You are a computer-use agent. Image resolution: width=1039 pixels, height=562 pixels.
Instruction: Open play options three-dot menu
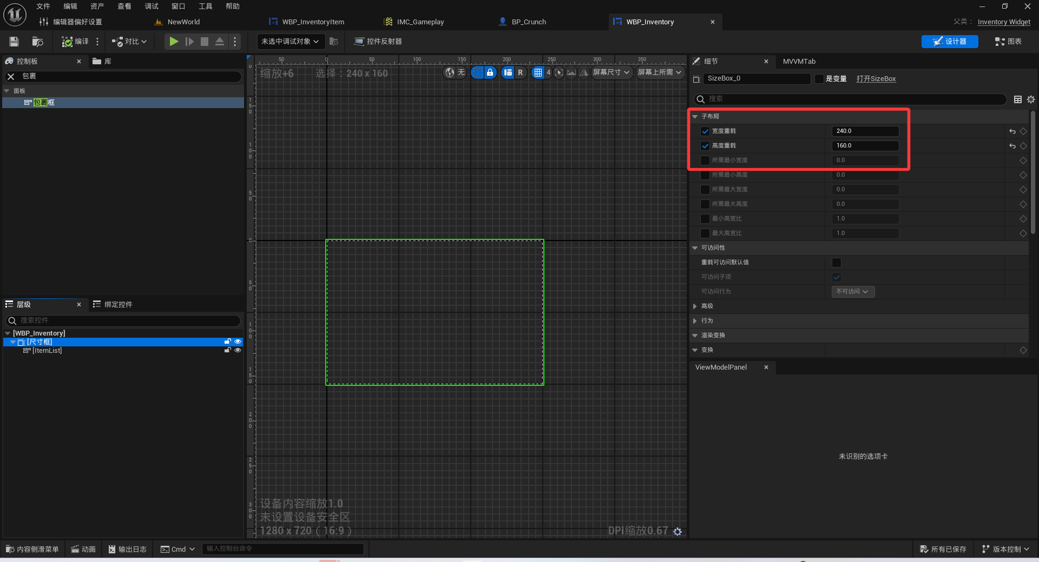pos(235,42)
